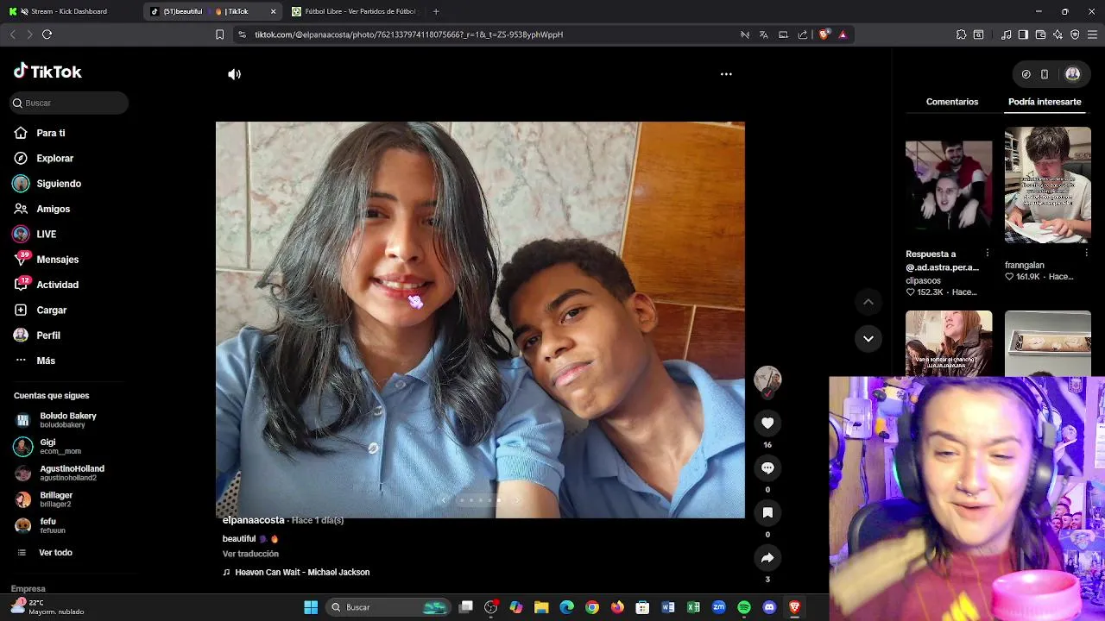This screenshot has width=1105, height=621.
Task: Open the Leo AI sparkle icon
Action: point(1058,34)
